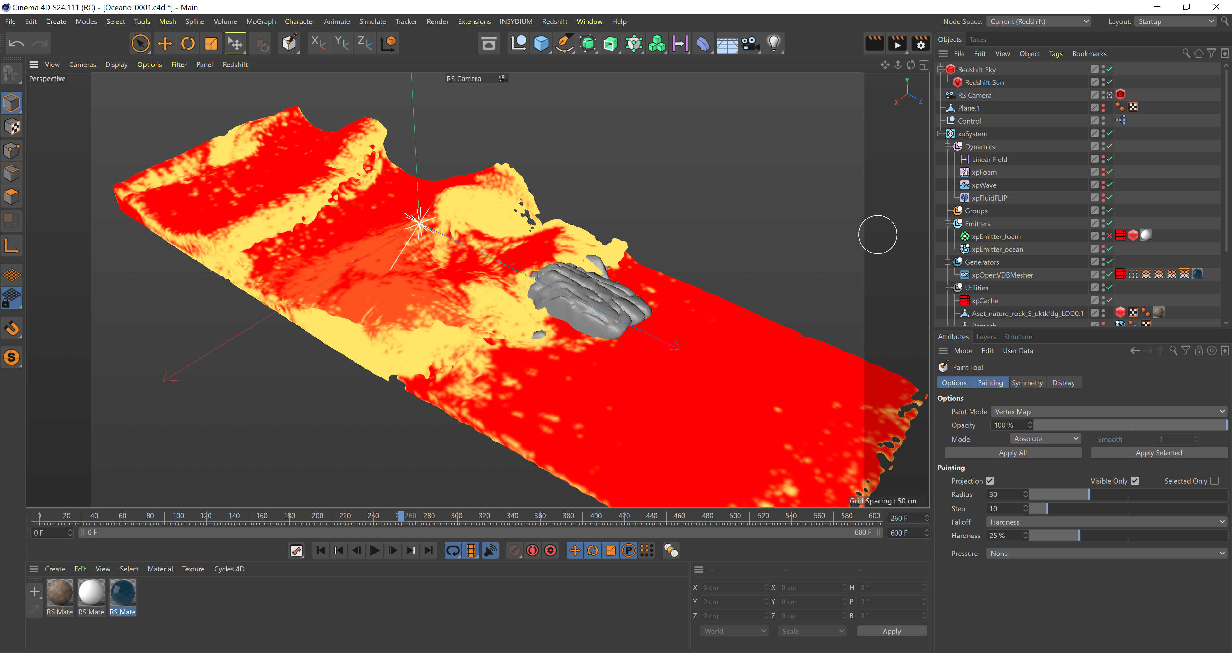The image size is (1232, 653).
Task: Collapse the Dynamics group in tree
Action: point(947,146)
